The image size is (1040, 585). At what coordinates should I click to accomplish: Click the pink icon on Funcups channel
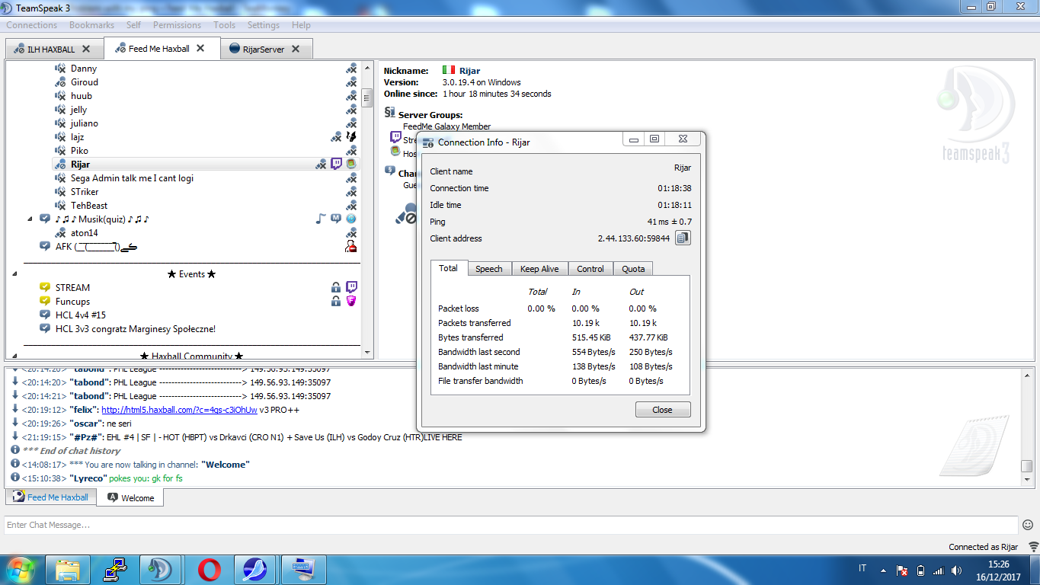351,301
